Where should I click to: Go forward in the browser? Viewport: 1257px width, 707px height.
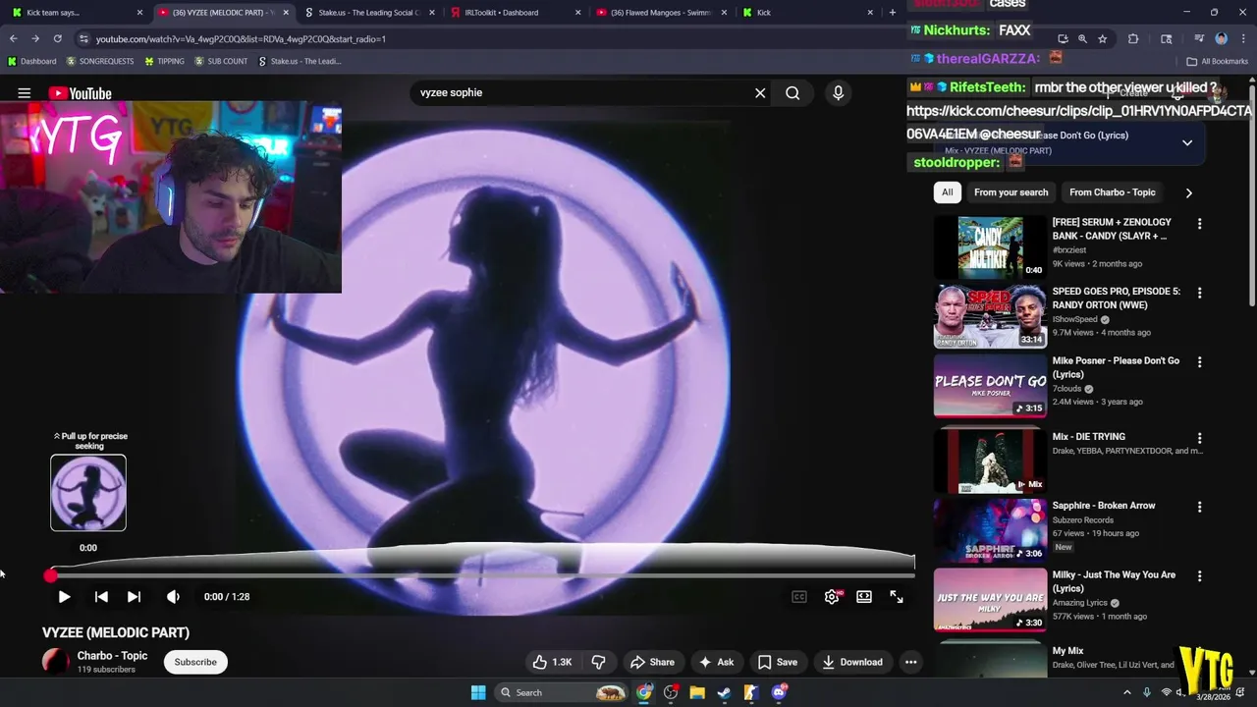click(35, 38)
